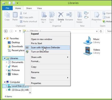Viewport: 112px width, 100px height.
Task: Click the Cut scissors icon
Action: click(21, 13)
